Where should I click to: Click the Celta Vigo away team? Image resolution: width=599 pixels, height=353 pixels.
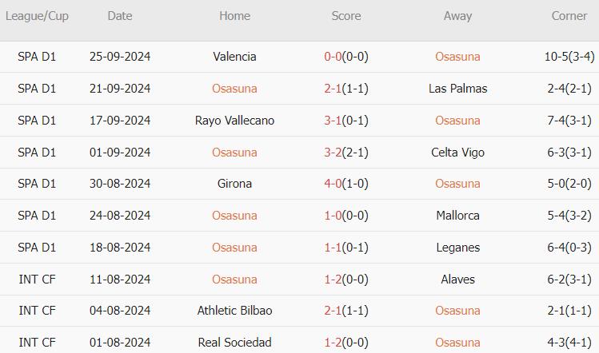coord(457,153)
